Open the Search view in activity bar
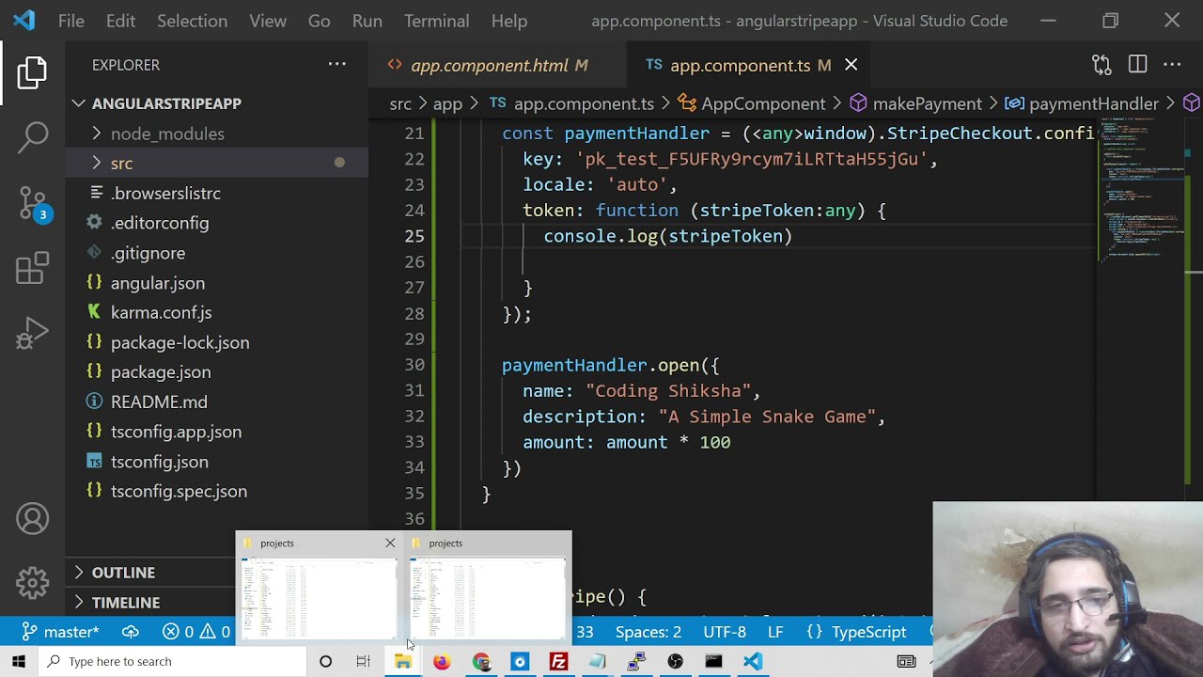This screenshot has height=677, width=1203. point(32,137)
